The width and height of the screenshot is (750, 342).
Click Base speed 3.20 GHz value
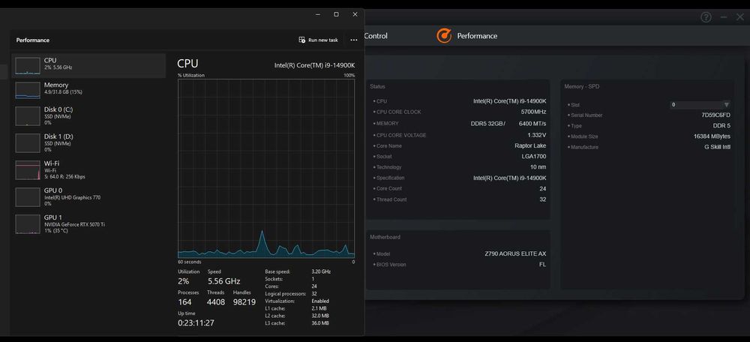click(321, 271)
